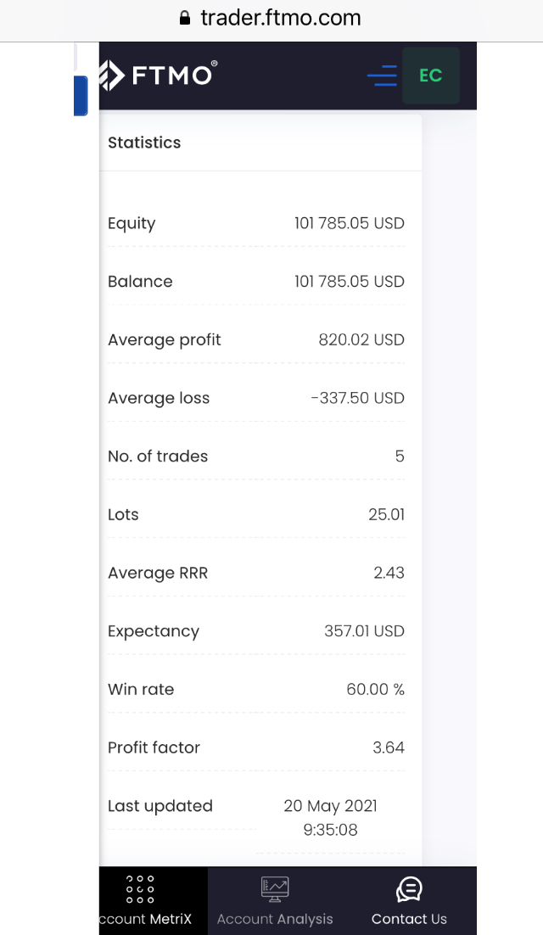
Task: Click the Last updated date 20 May 2021
Action: click(x=330, y=806)
